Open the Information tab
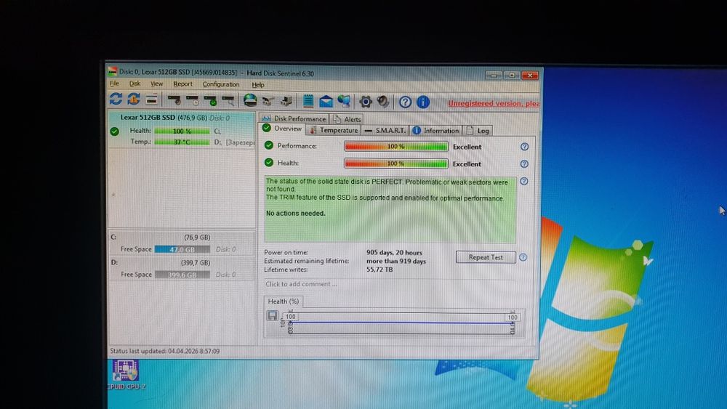The height and width of the screenshot is (409, 727). coord(435,131)
